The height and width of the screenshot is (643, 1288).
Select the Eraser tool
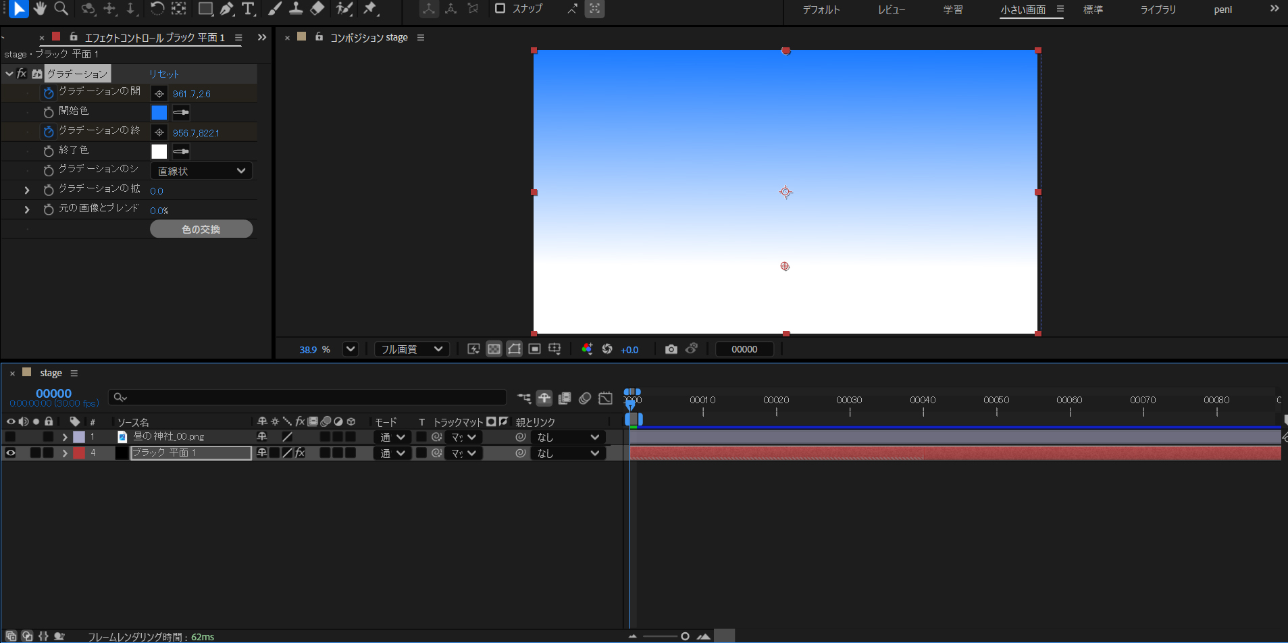(x=317, y=9)
